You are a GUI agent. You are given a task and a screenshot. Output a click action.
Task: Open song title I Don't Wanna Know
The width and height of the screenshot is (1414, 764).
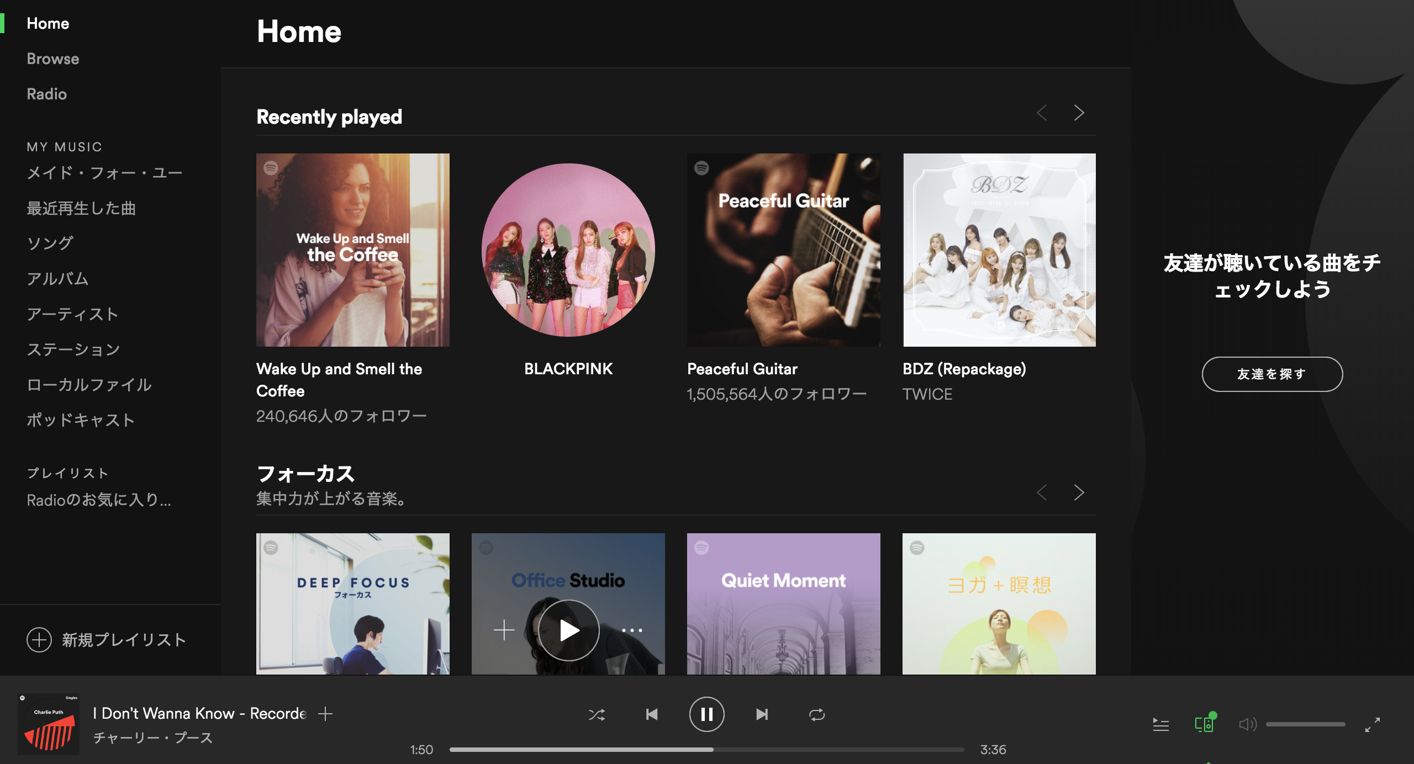[199, 713]
